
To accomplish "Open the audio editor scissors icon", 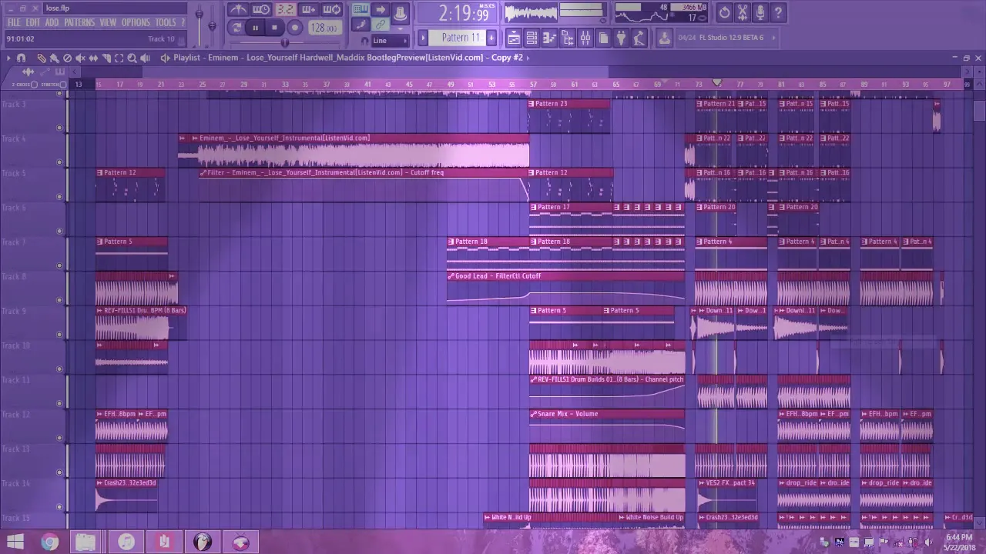I will pyautogui.click(x=742, y=12).
